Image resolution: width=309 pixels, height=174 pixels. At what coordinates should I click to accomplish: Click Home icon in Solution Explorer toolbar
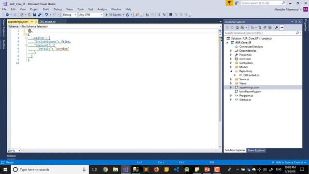click(237, 28)
